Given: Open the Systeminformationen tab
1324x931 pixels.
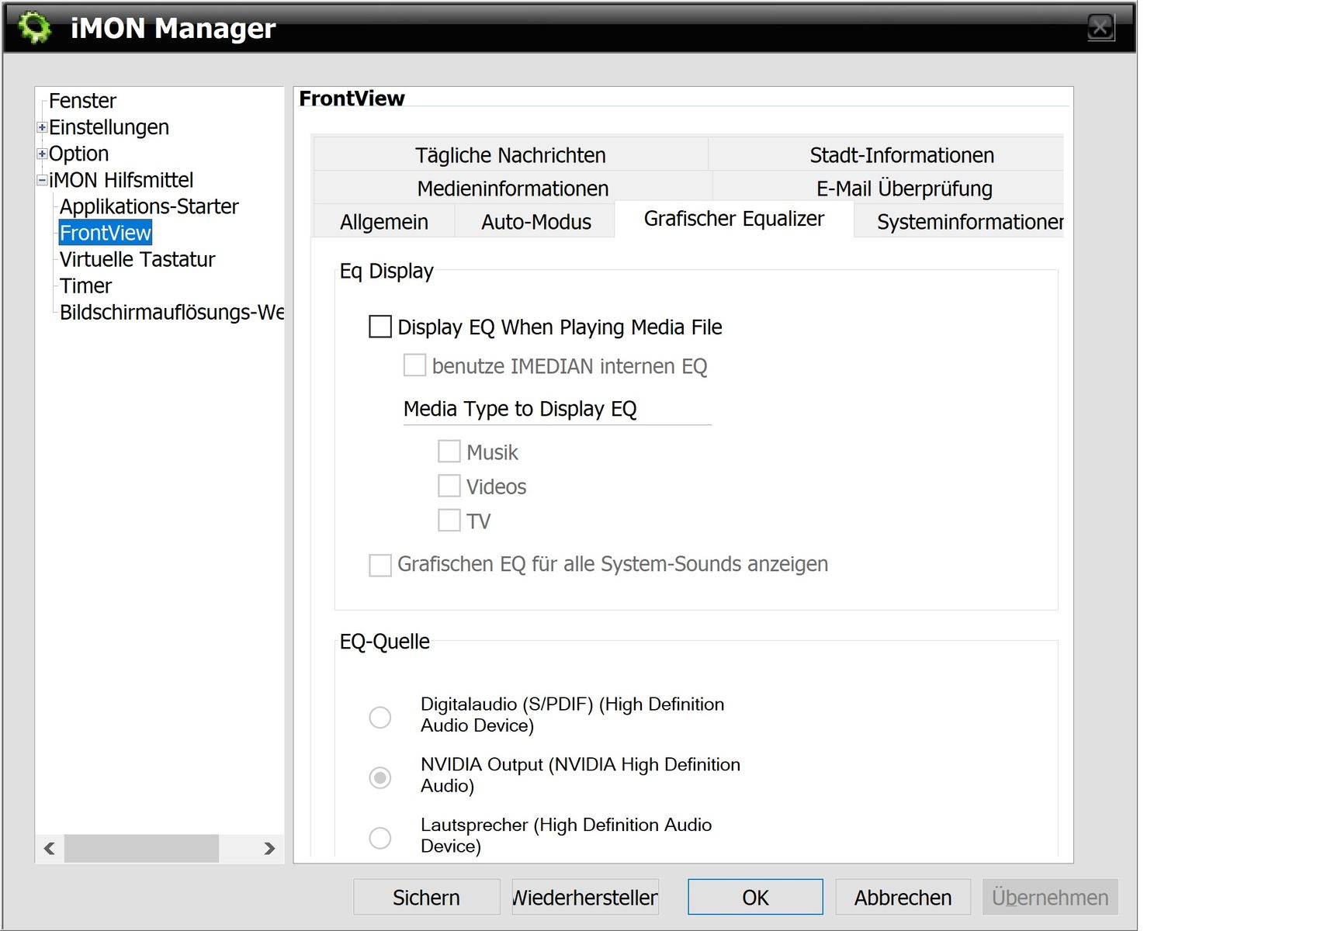Looking at the screenshot, I should 959,222.
